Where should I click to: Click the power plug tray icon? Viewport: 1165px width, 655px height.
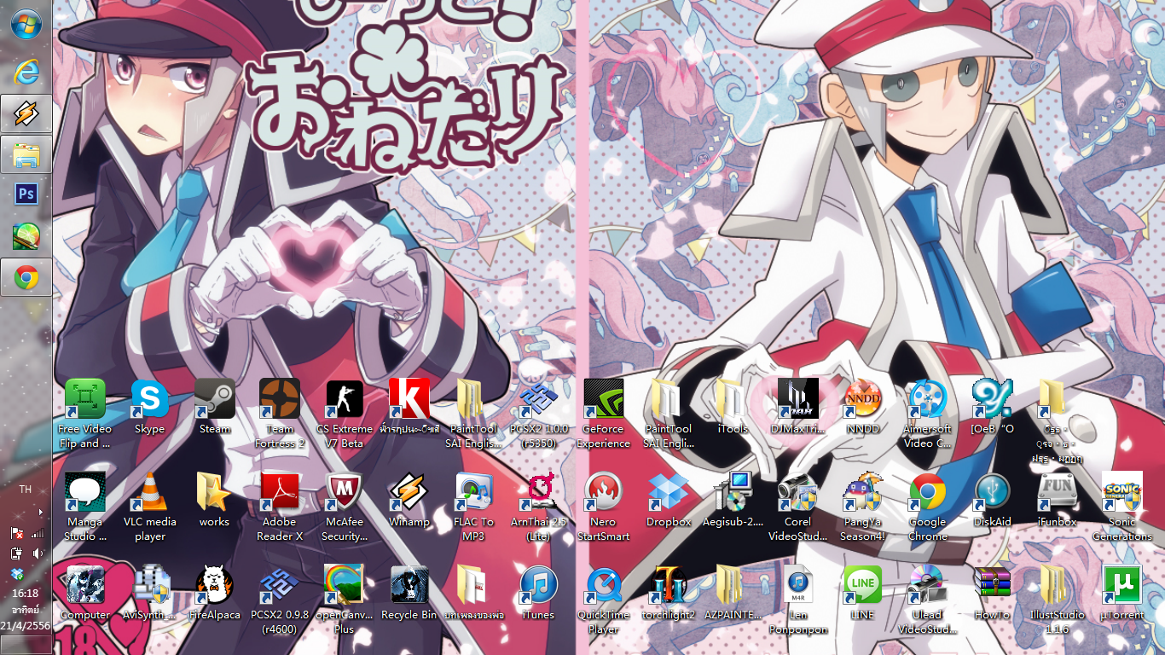pos(16,554)
